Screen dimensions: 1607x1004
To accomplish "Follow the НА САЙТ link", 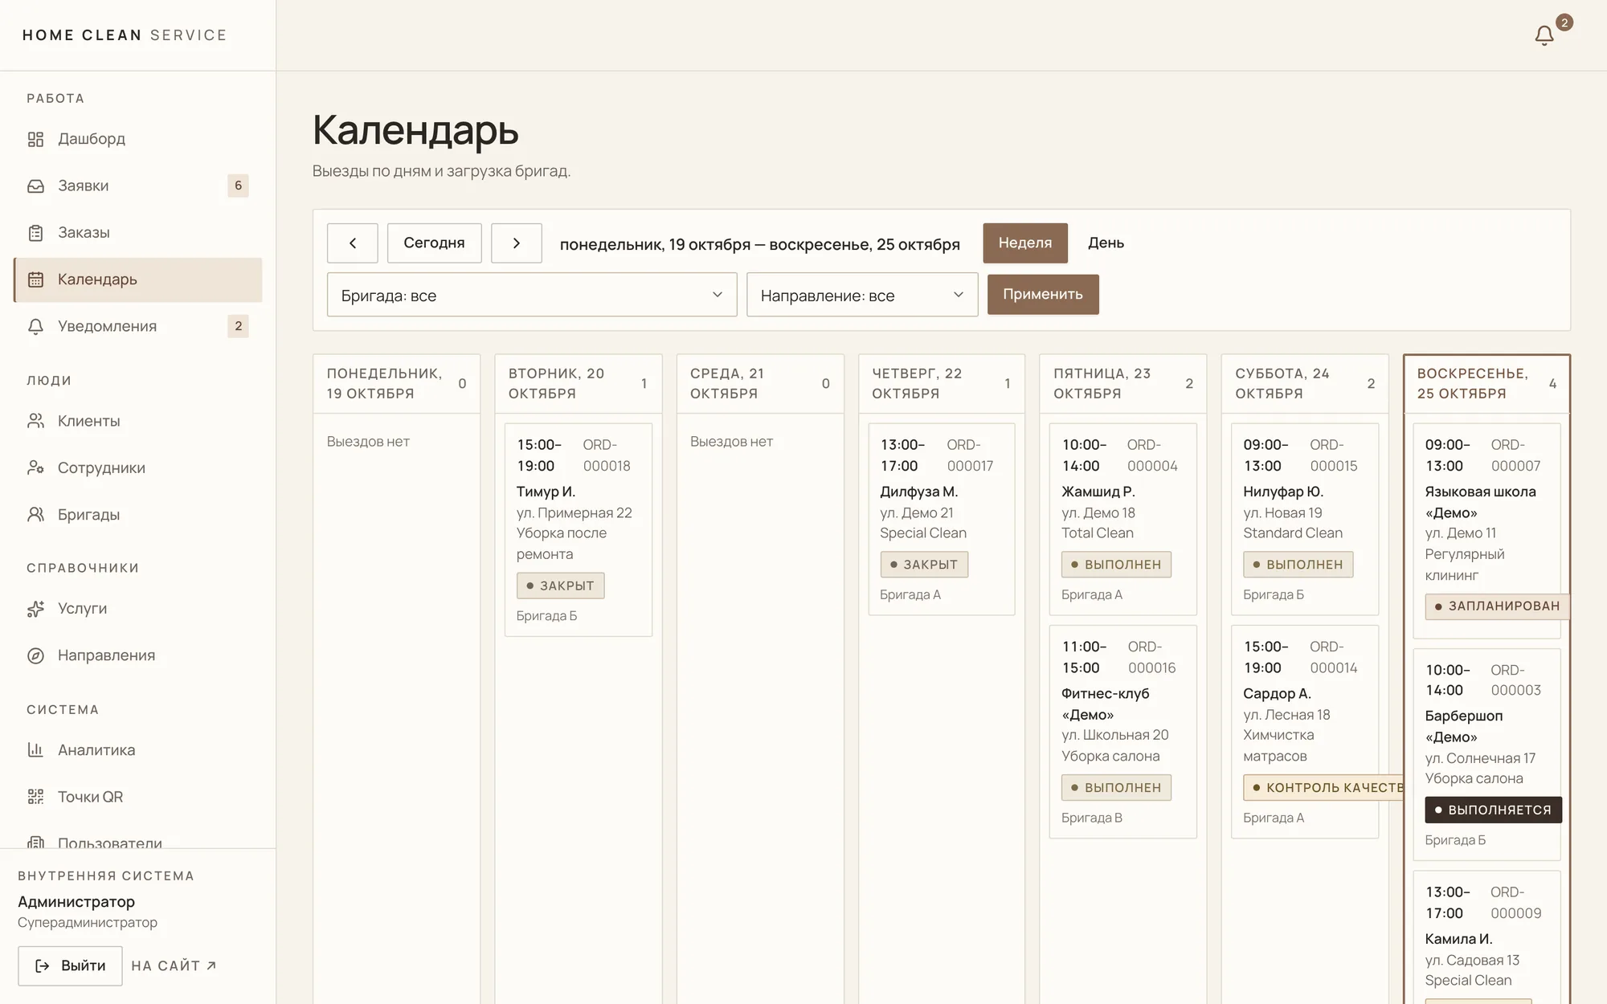I will (174, 965).
